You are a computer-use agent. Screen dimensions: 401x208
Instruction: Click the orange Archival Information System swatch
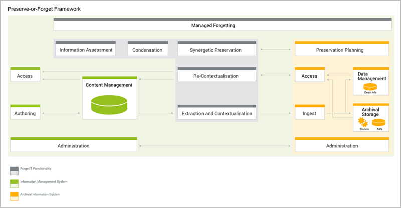pyautogui.click(x=14, y=196)
